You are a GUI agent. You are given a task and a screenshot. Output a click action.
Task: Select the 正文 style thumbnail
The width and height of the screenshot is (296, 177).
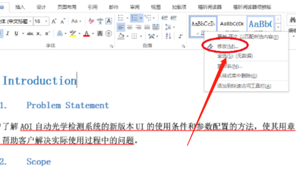click(x=203, y=26)
